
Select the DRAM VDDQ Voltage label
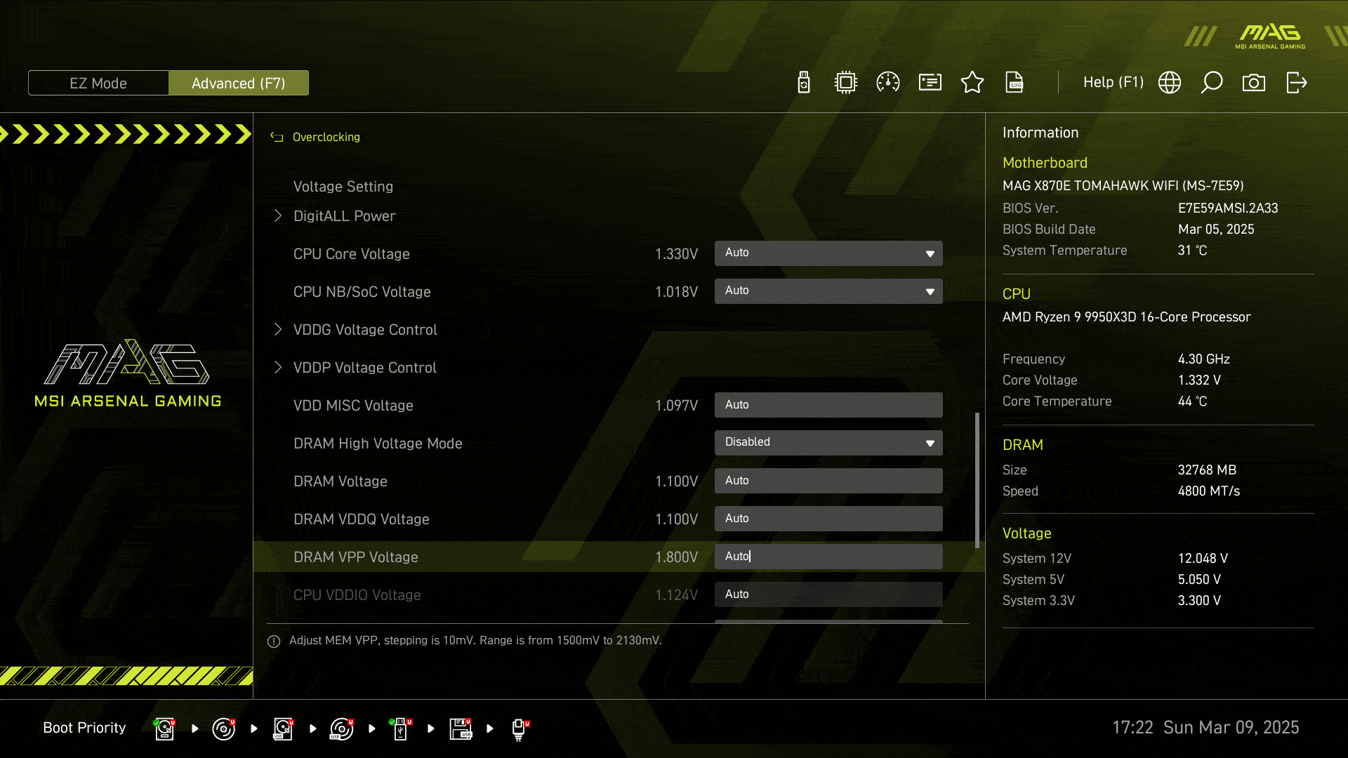pos(361,519)
